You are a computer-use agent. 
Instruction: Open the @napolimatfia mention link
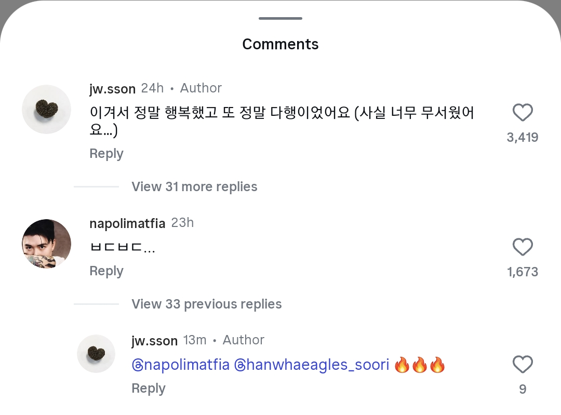(180, 365)
